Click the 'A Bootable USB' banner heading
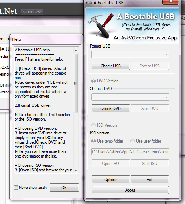Image resolution: width=185 pixels, height=204 pixels. (145, 17)
